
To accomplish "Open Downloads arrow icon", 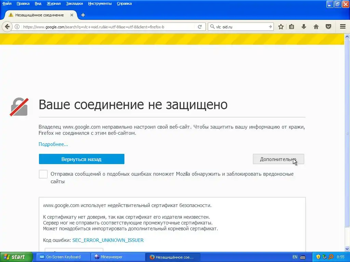I will tap(304, 27).
